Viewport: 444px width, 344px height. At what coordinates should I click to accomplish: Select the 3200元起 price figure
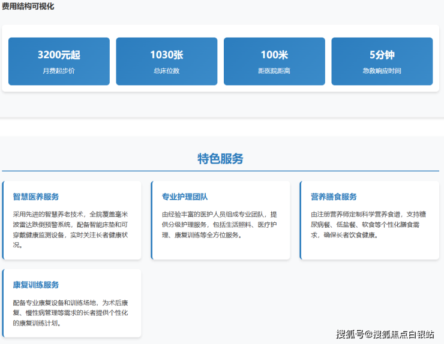click(59, 55)
